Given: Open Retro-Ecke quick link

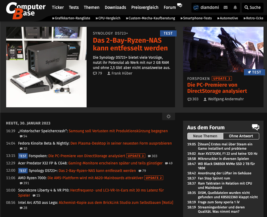Looking at the screenshot, I should tap(253, 18).
